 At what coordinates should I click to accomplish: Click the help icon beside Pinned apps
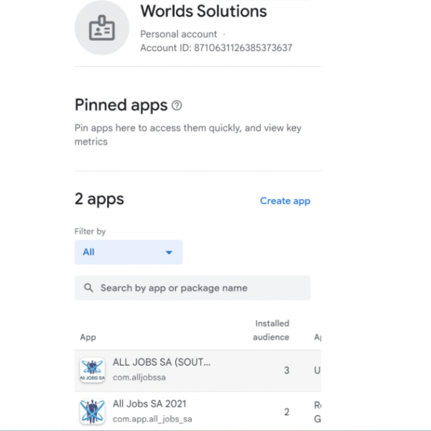click(x=177, y=106)
